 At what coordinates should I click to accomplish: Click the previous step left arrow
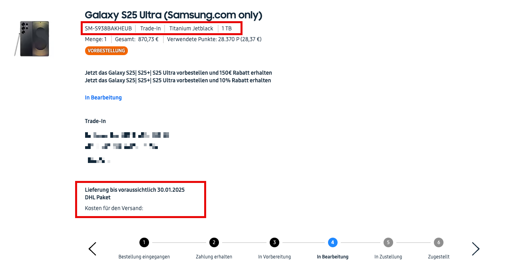coord(92,249)
